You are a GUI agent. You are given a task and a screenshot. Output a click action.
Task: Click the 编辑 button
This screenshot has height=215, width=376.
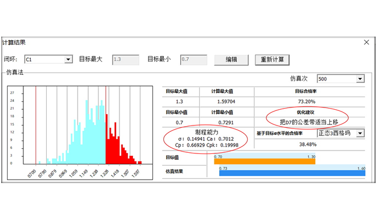231,59
